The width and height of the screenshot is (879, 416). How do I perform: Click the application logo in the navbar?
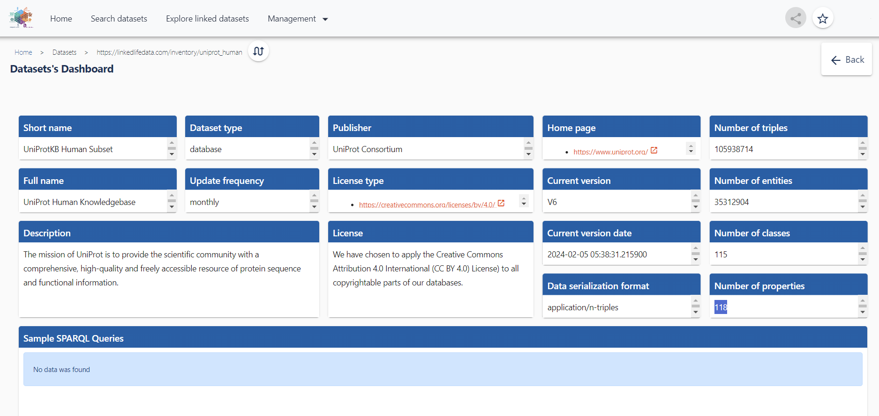click(x=22, y=18)
